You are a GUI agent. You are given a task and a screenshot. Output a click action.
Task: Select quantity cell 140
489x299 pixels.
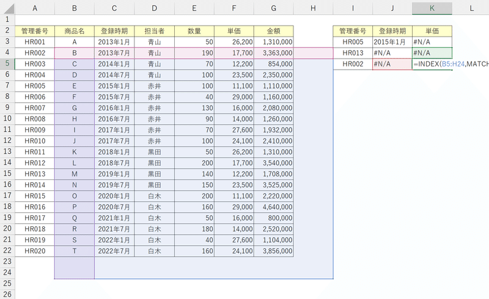click(x=194, y=174)
